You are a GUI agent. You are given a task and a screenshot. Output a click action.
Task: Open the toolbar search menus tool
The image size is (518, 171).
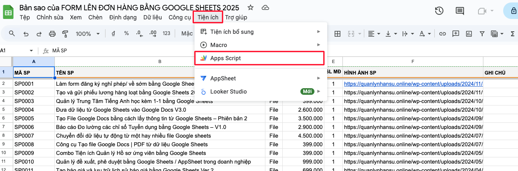12,34
